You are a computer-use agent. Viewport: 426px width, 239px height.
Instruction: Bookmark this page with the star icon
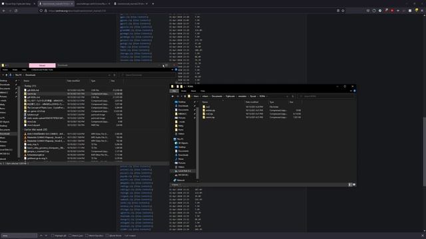point(343,11)
